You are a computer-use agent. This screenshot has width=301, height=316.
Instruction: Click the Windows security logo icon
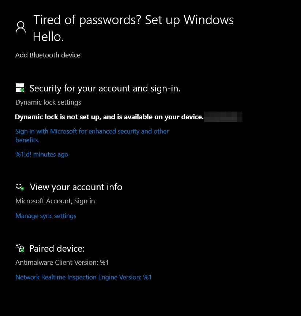(20, 88)
